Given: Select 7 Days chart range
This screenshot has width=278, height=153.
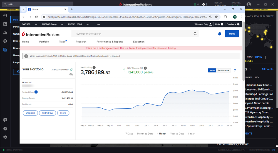Looking at the screenshot, I should coord(129,134).
